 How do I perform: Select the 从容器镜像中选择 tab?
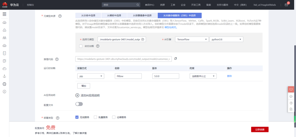pyautogui.click(x=142, y=15)
